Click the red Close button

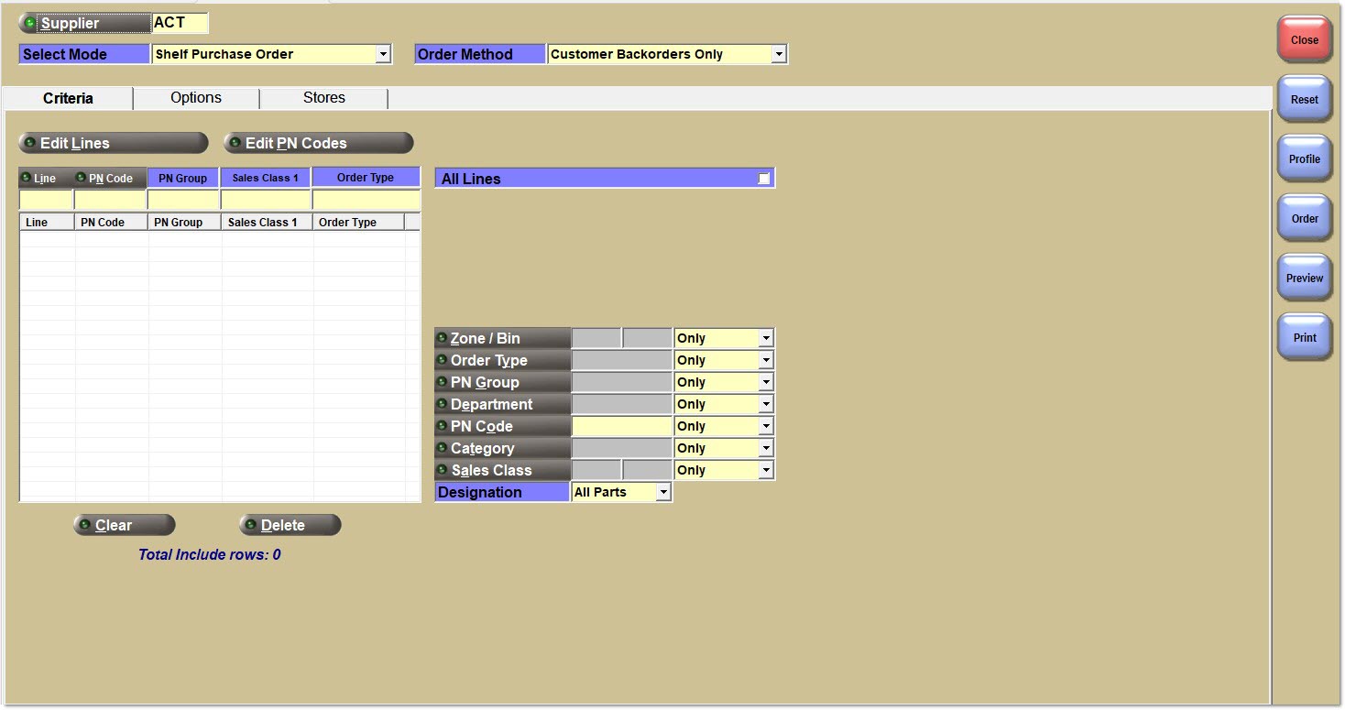(1304, 40)
